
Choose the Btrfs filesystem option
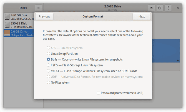(49, 59)
